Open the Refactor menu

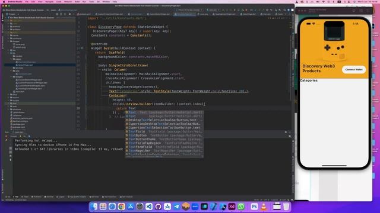pos(68,1)
